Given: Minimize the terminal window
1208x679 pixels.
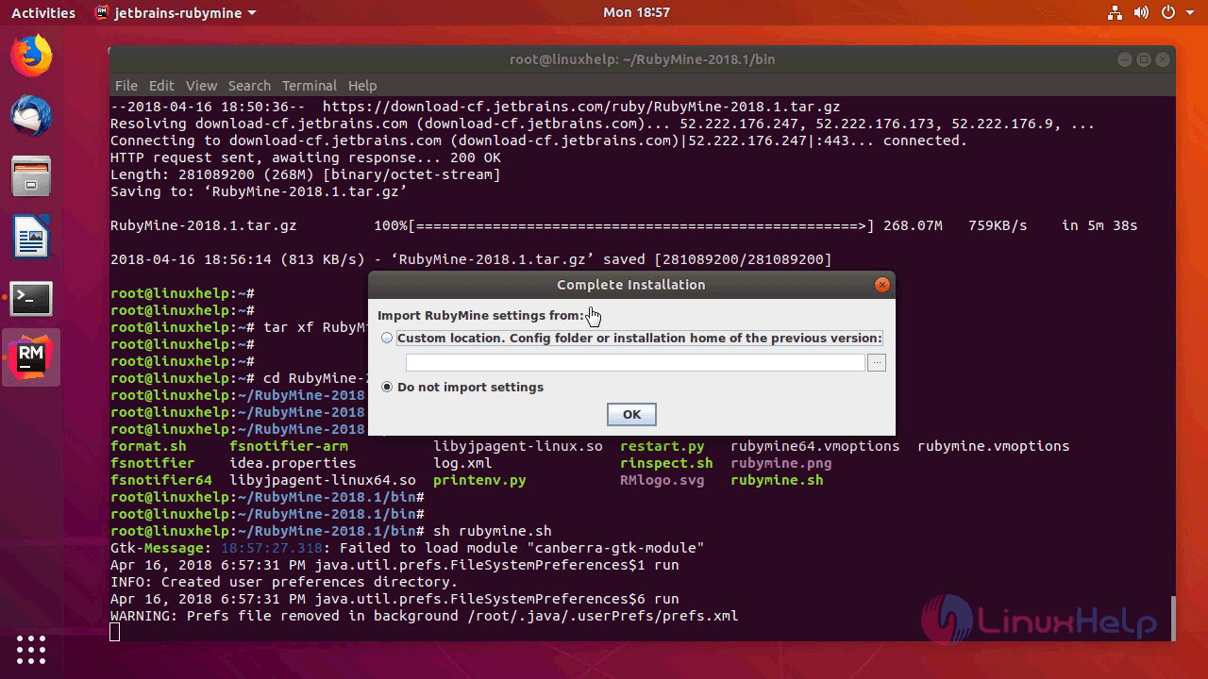Looking at the screenshot, I should [1124, 58].
